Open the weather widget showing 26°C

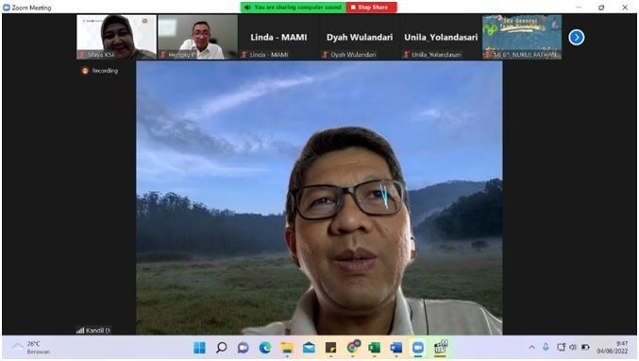pyautogui.click(x=30, y=348)
